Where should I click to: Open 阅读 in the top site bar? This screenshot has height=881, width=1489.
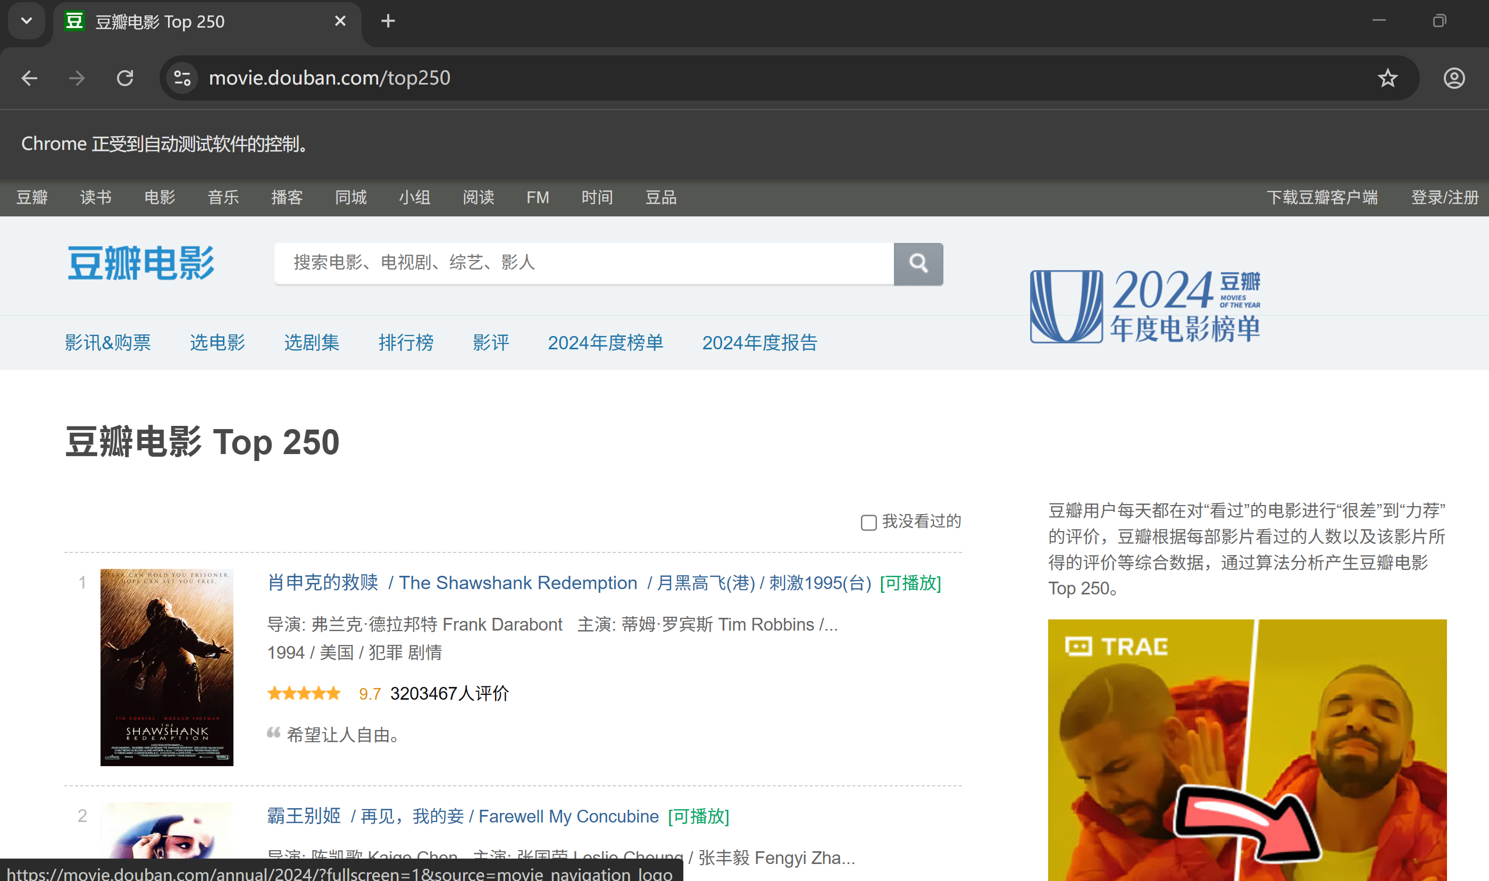(479, 197)
